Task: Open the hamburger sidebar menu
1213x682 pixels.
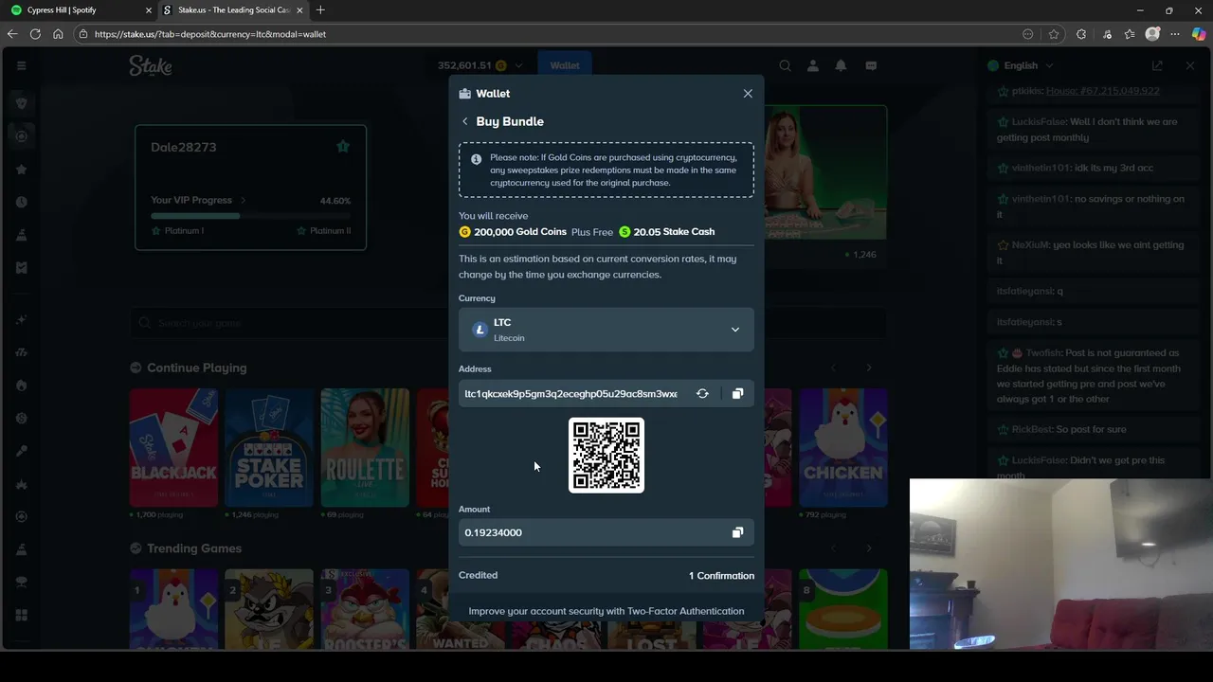Action: (21, 65)
